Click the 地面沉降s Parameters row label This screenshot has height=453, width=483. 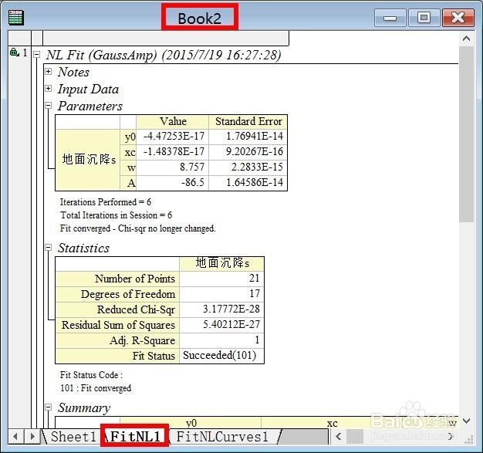[88, 160]
